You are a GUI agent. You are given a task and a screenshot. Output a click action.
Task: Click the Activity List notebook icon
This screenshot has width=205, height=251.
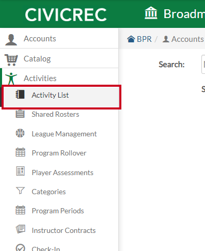click(20, 95)
